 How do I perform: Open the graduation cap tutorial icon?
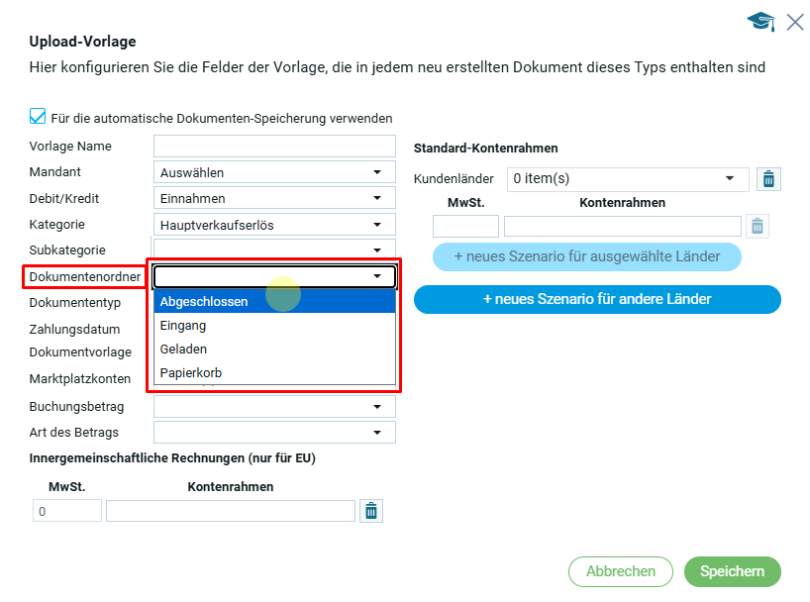760,22
